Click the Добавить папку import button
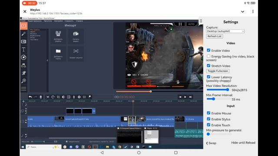 click(x=58, y=54)
